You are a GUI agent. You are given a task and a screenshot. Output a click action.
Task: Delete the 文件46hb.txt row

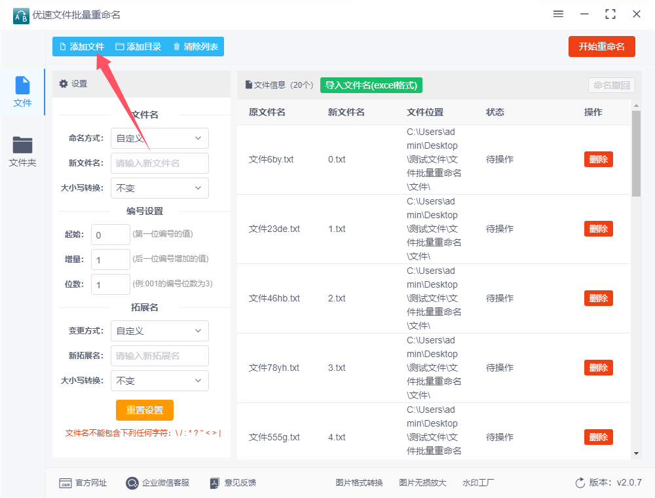click(x=598, y=298)
